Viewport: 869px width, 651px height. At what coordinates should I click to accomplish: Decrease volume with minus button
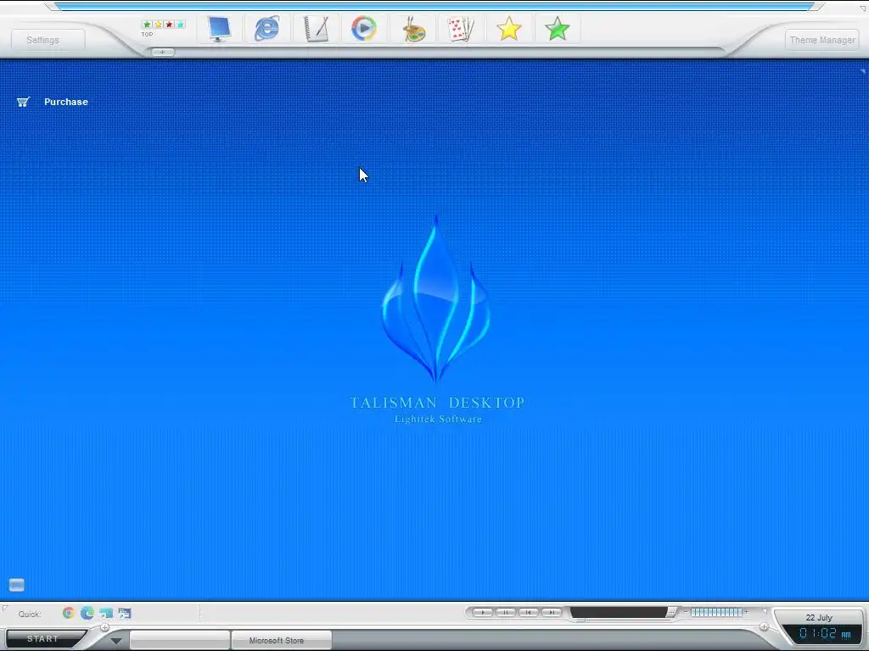tap(686, 612)
